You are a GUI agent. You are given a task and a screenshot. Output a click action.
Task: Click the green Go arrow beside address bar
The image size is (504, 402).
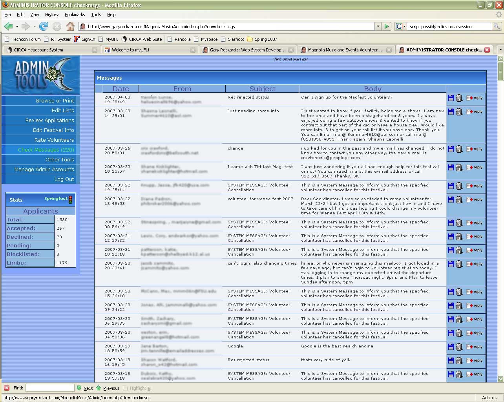coord(387,26)
